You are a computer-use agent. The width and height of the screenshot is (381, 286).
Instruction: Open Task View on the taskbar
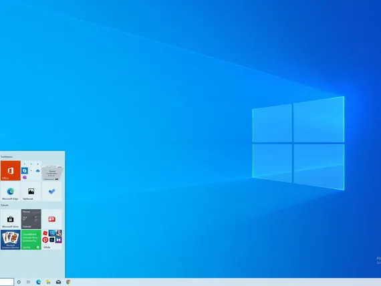(29, 282)
